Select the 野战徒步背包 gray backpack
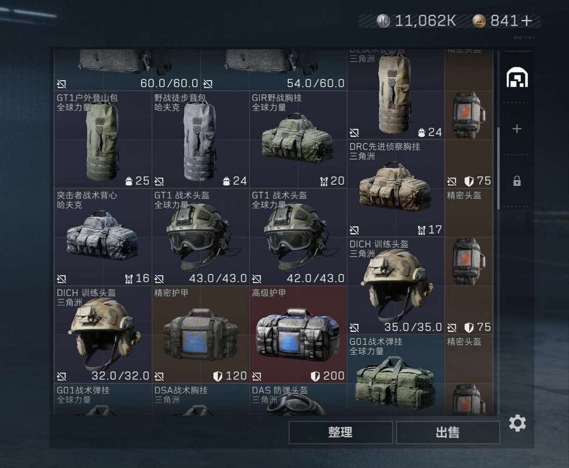The height and width of the screenshot is (468, 569). pyautogui.click(x=200, y=140)
